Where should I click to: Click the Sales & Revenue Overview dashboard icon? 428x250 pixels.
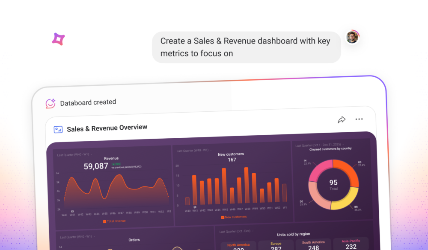[58, 129]
